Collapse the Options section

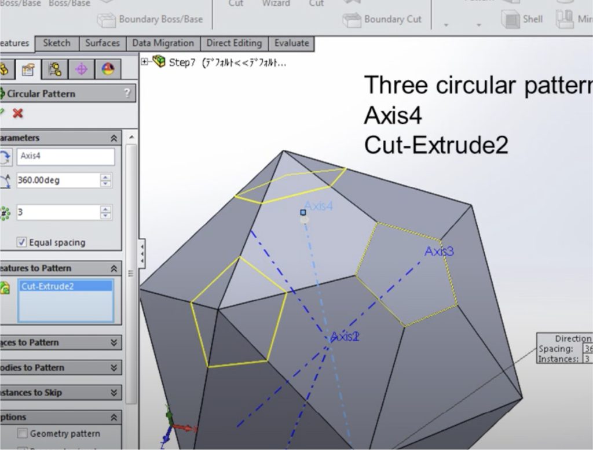coord(114,418)
